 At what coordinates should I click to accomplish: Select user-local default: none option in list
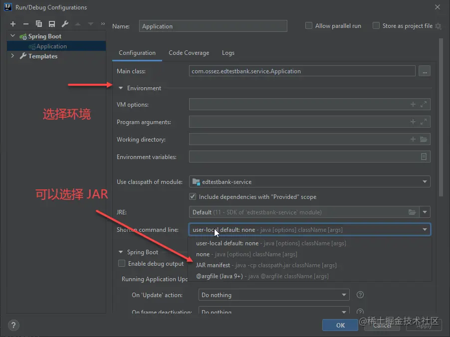point(310,243)
